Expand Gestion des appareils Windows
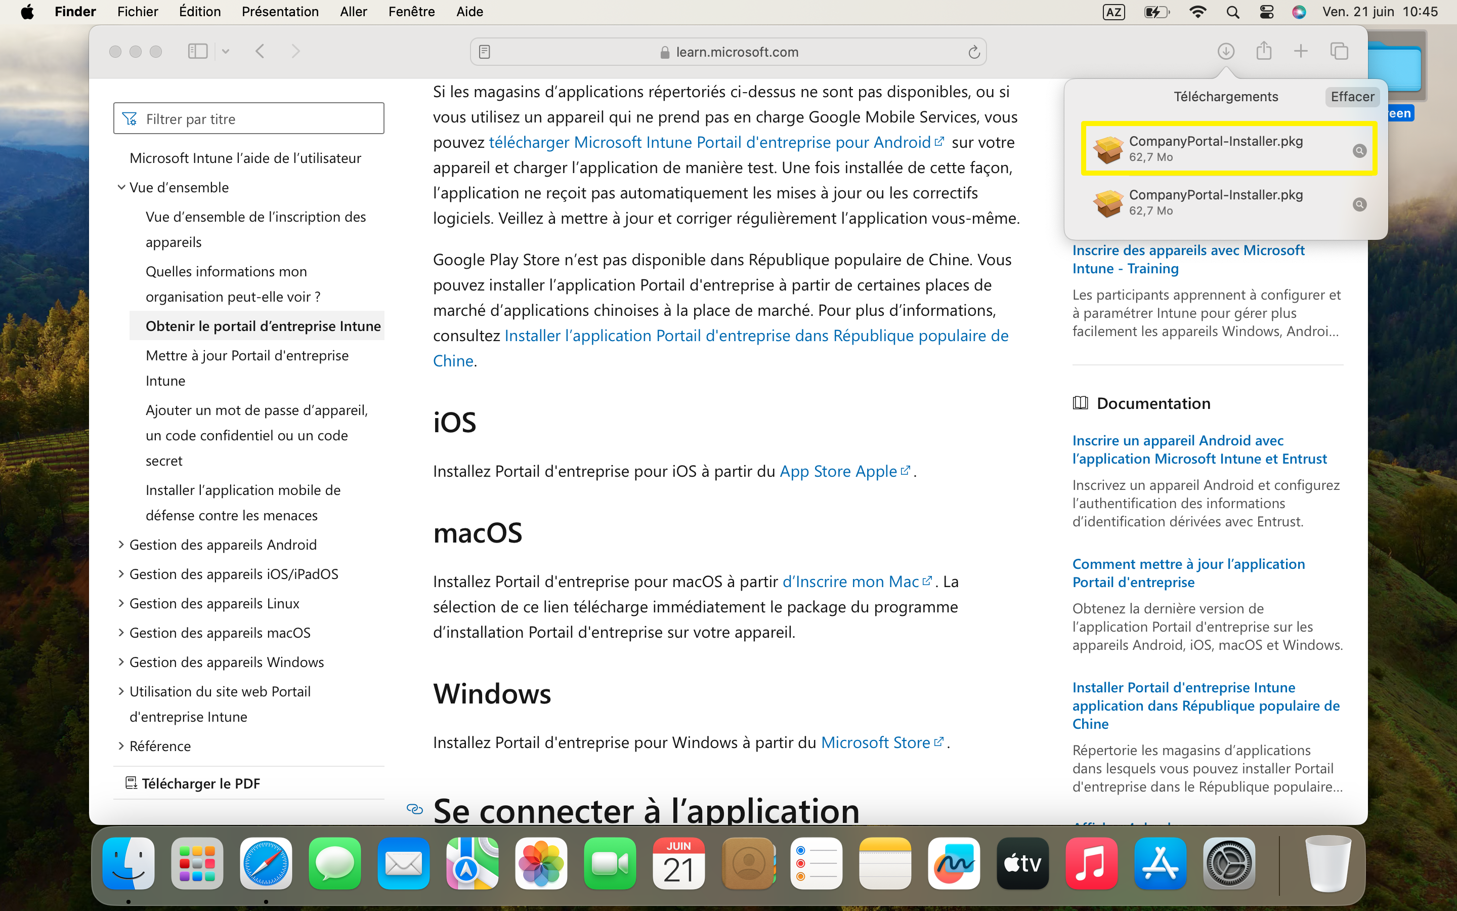1457x911 pixels. point(121,662)
